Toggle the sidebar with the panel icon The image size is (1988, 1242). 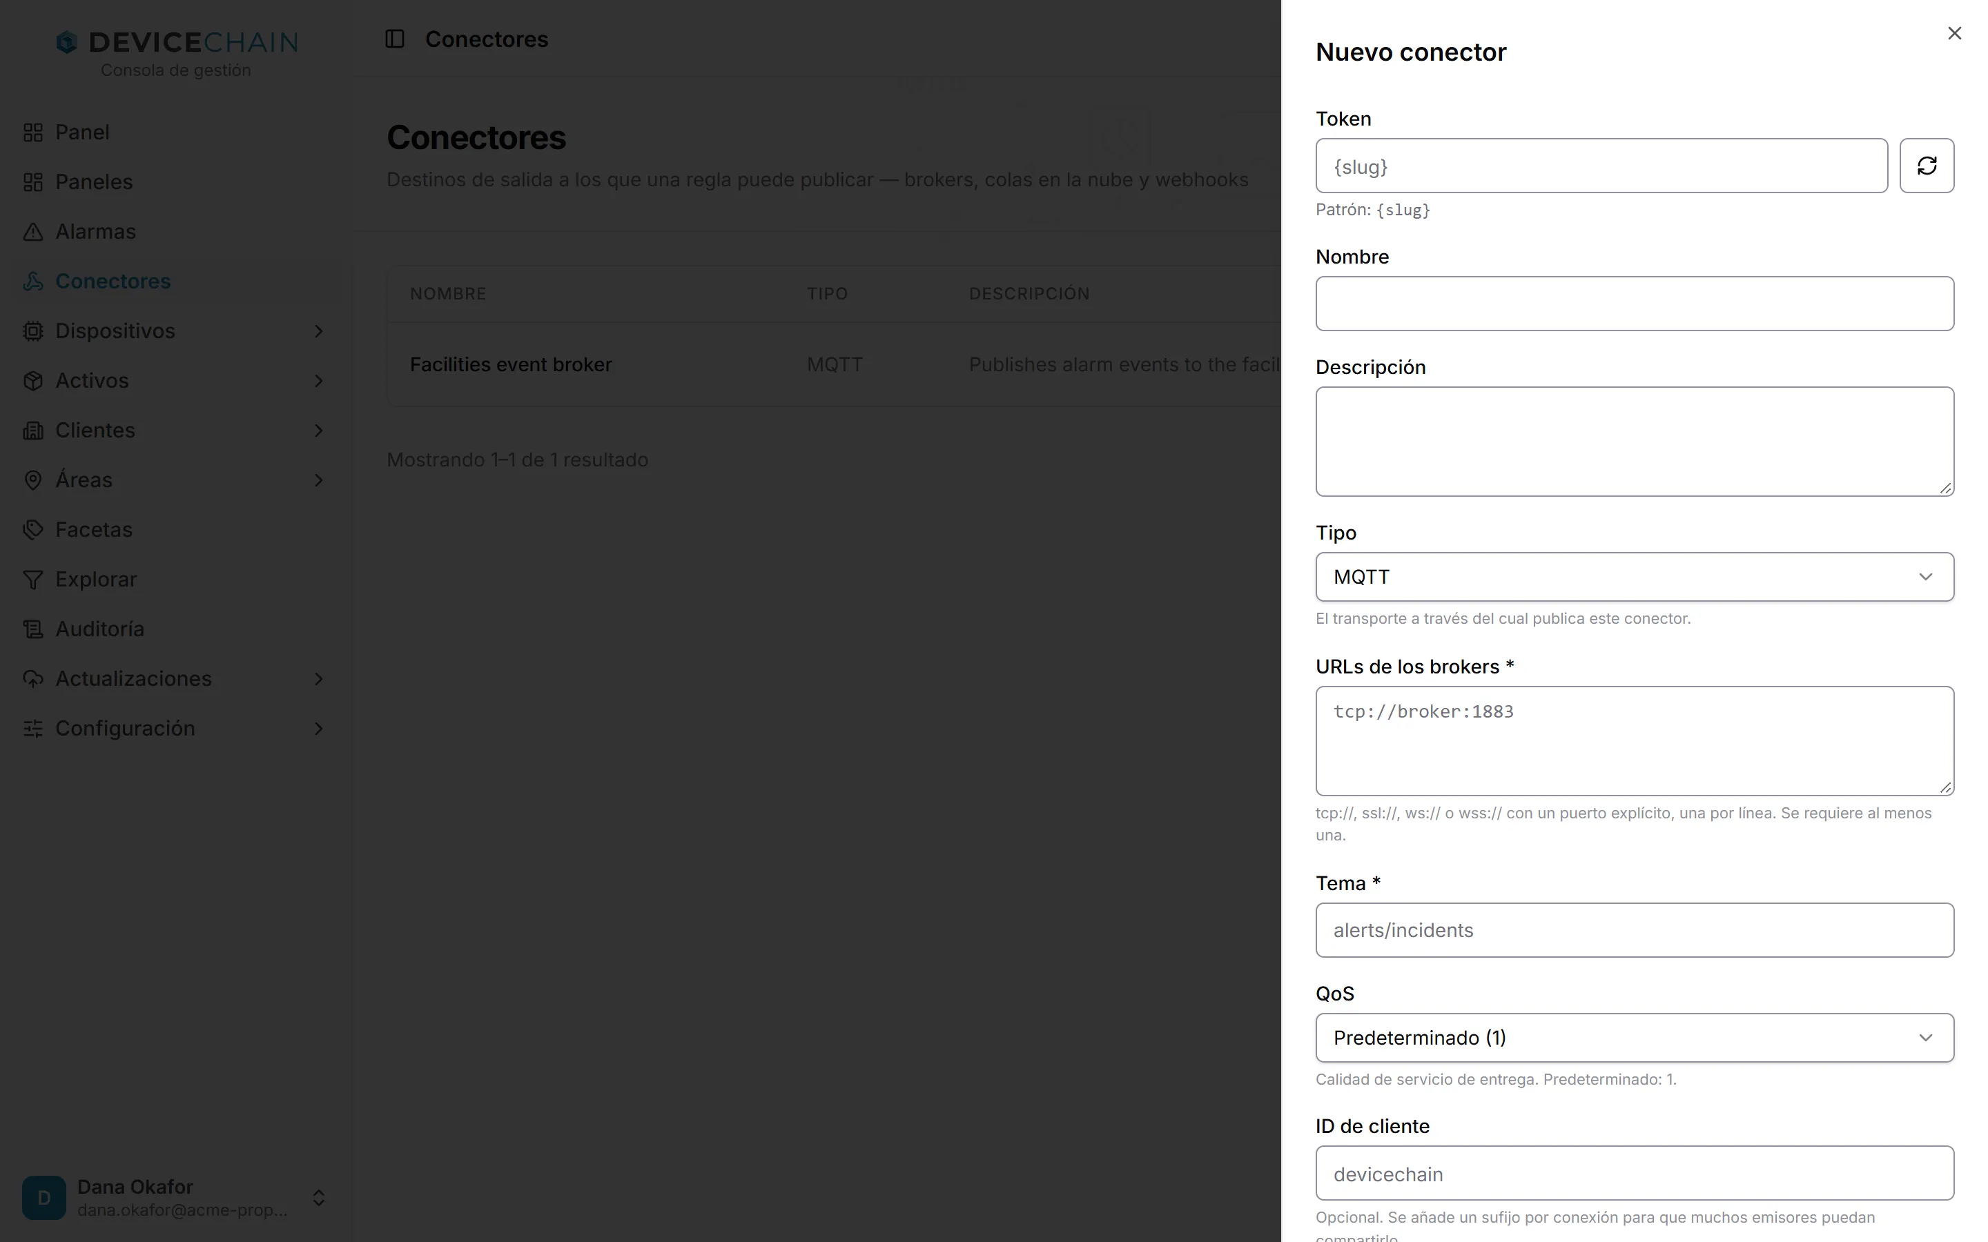point(394,39)
